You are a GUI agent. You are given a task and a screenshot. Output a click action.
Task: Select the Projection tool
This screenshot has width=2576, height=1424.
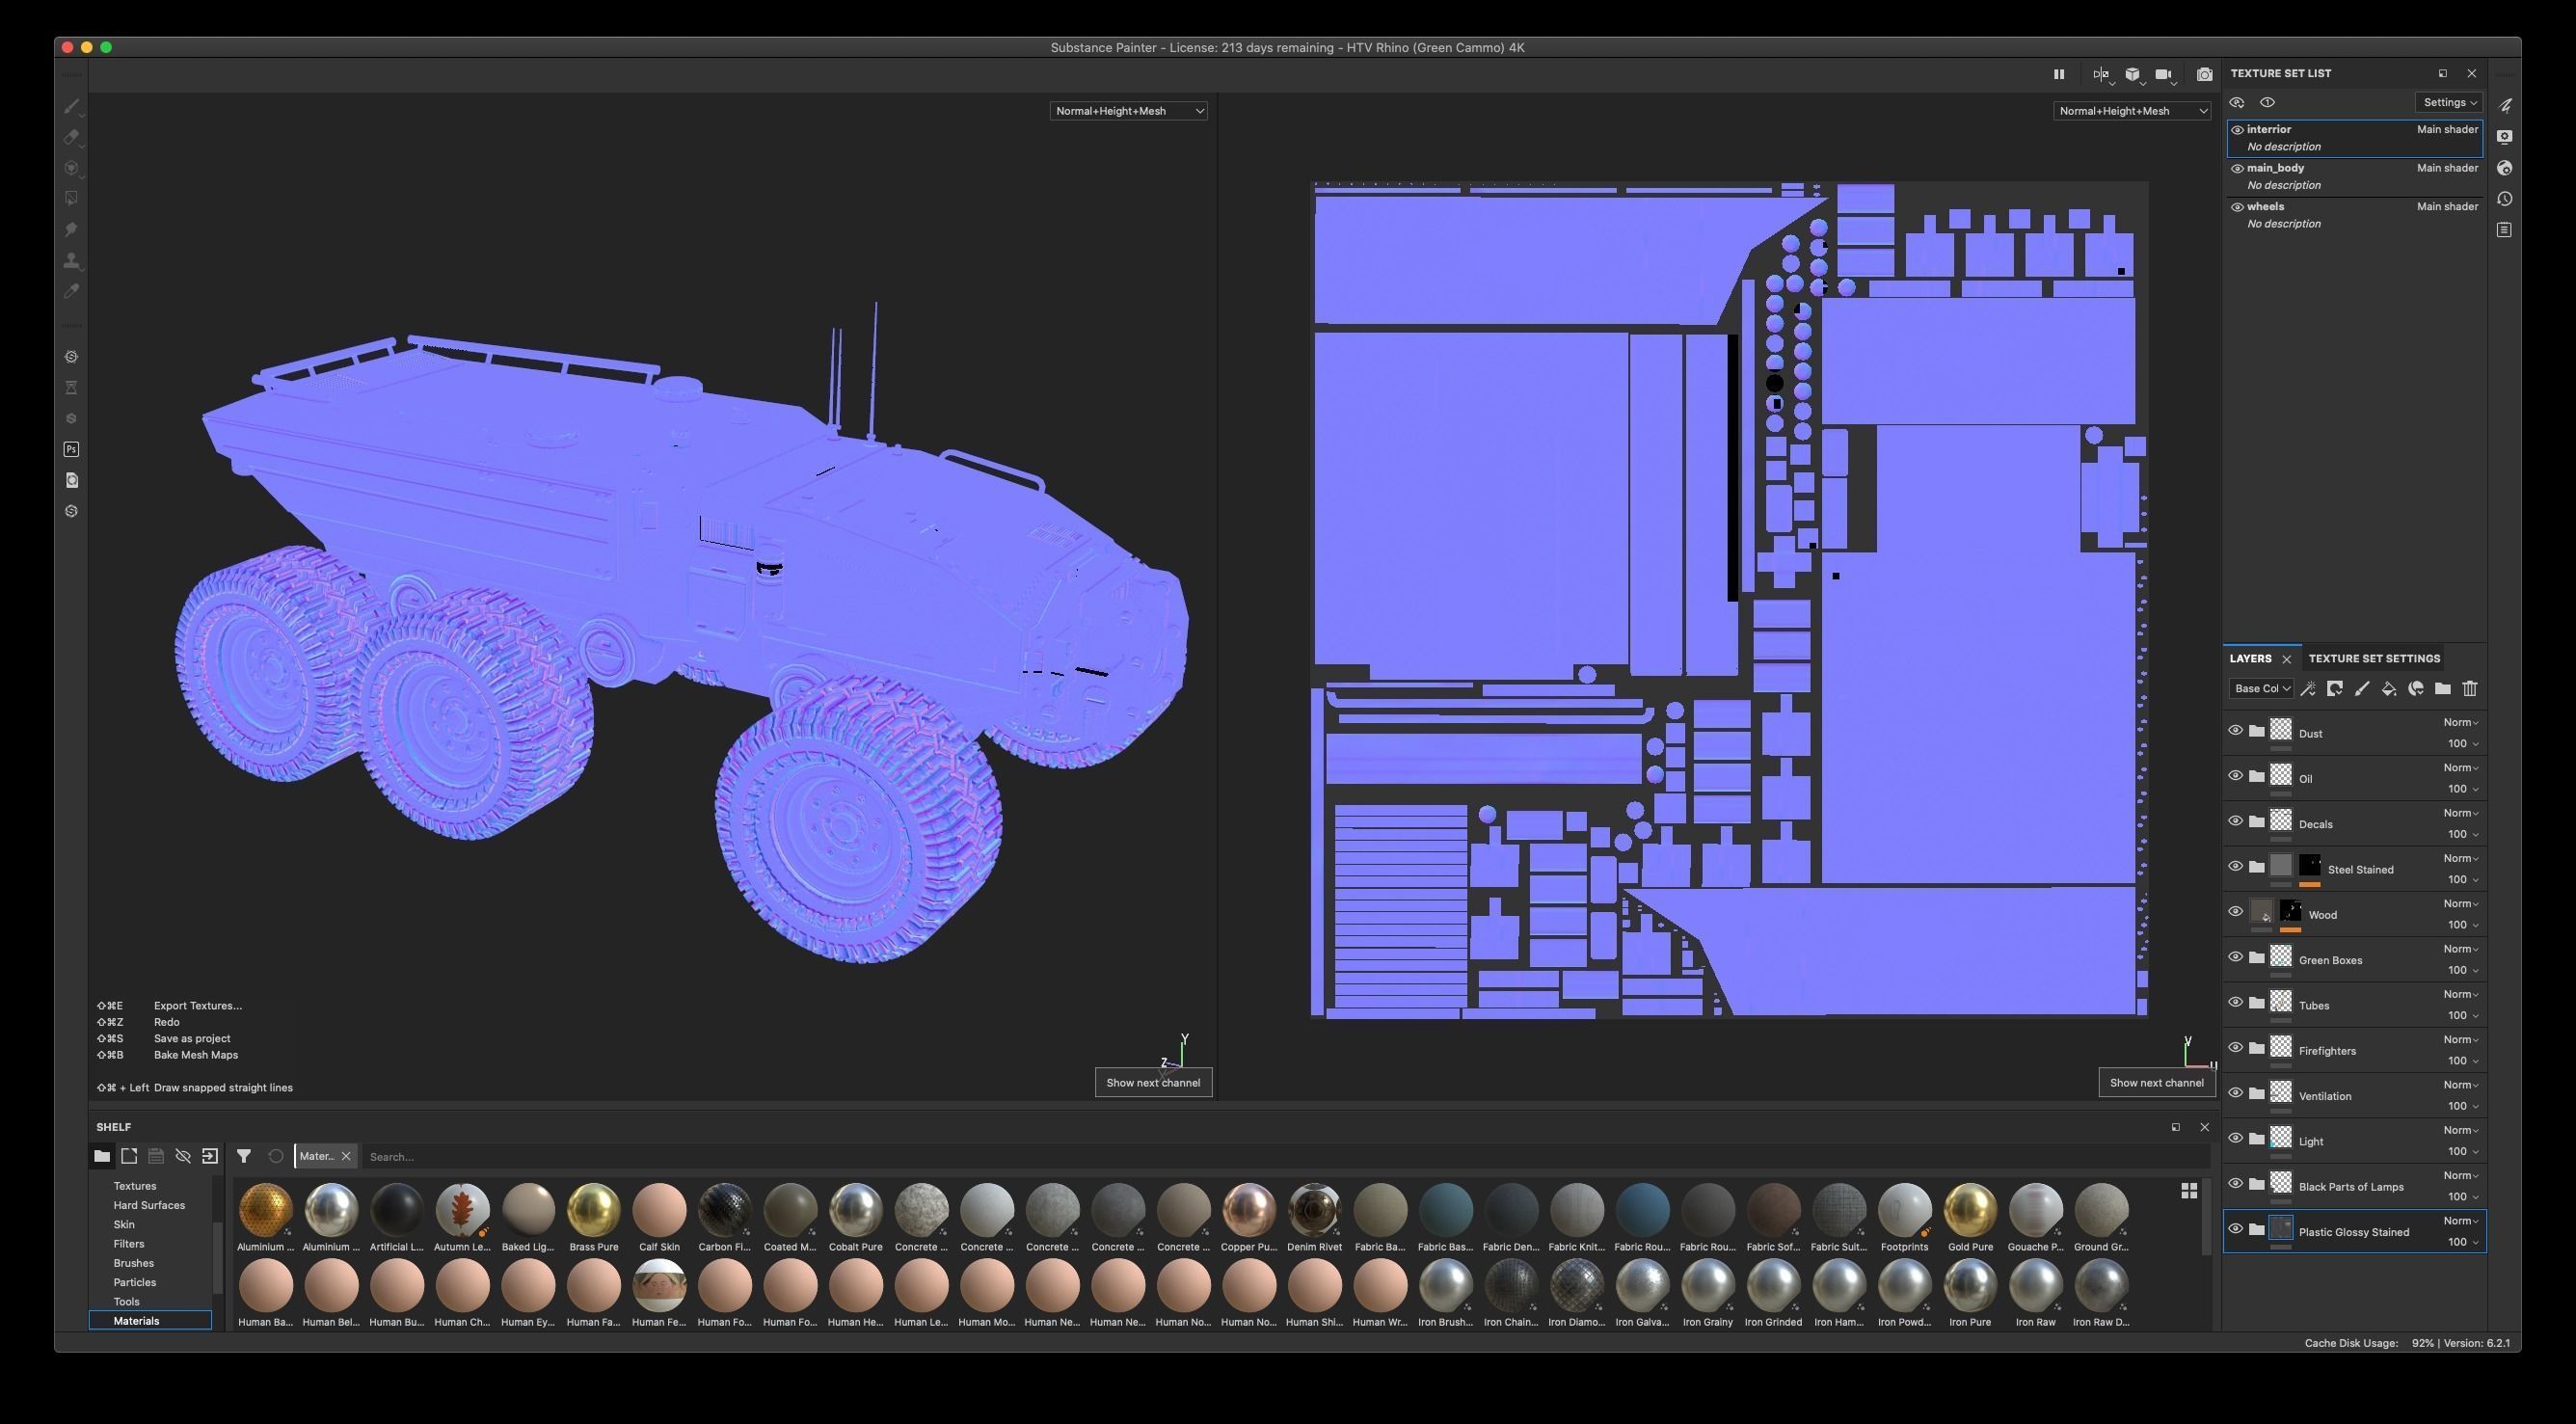[71, 168]
